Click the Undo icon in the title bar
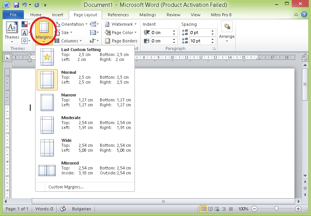Image resolution: width=311 pixels, height=216 pixels. pyautogui.click(x=25, y=5)
